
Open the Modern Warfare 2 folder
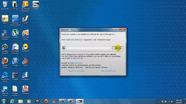(x=15, y=91)
